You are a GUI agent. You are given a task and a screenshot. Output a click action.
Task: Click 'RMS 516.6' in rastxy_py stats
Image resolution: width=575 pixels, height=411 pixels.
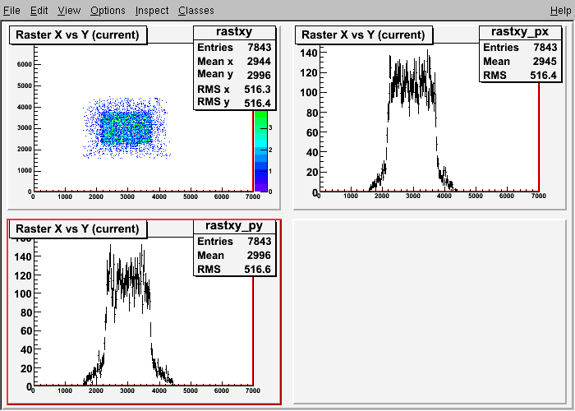[x=234, y=269]
